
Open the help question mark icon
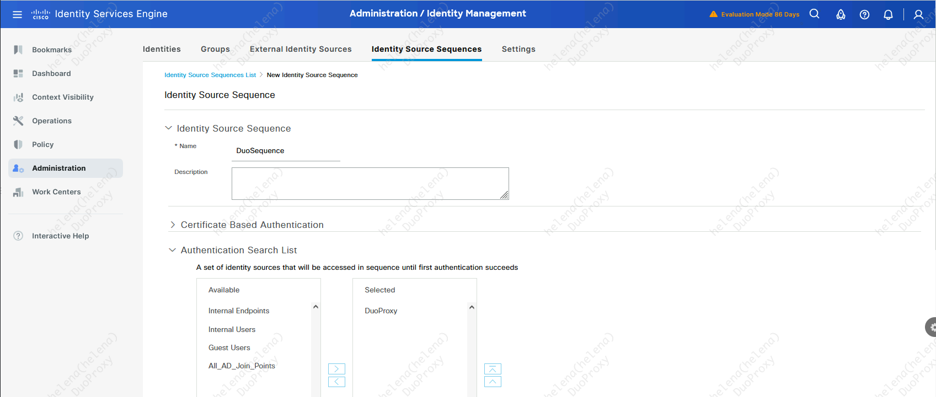tap(864, 14)
